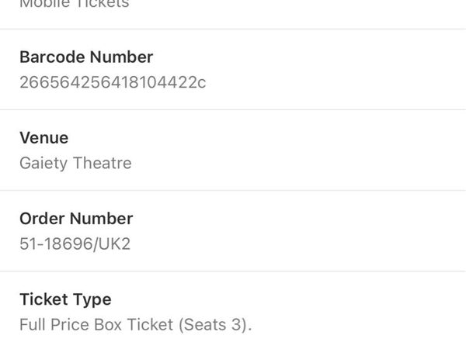
Task: Tap the Ticket Type heading
Action: coord(64,299)
